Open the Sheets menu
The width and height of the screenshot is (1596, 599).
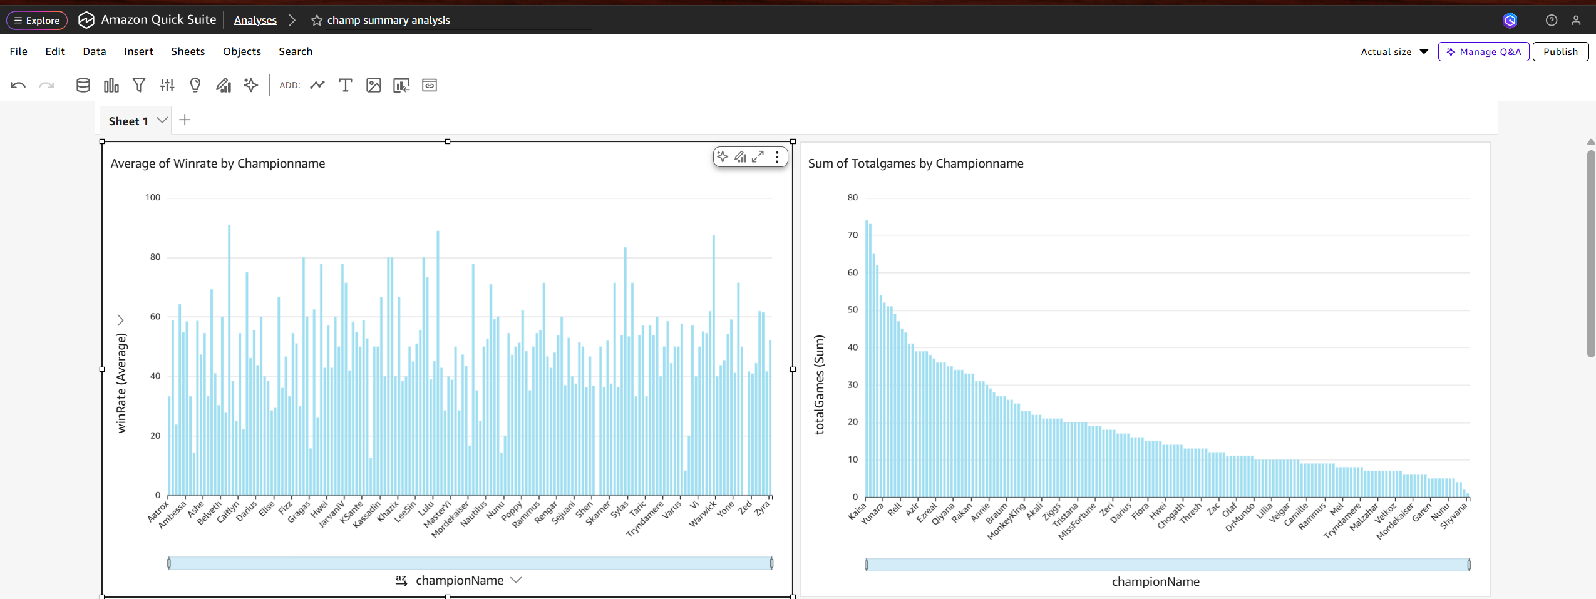(x=188, y=51)
